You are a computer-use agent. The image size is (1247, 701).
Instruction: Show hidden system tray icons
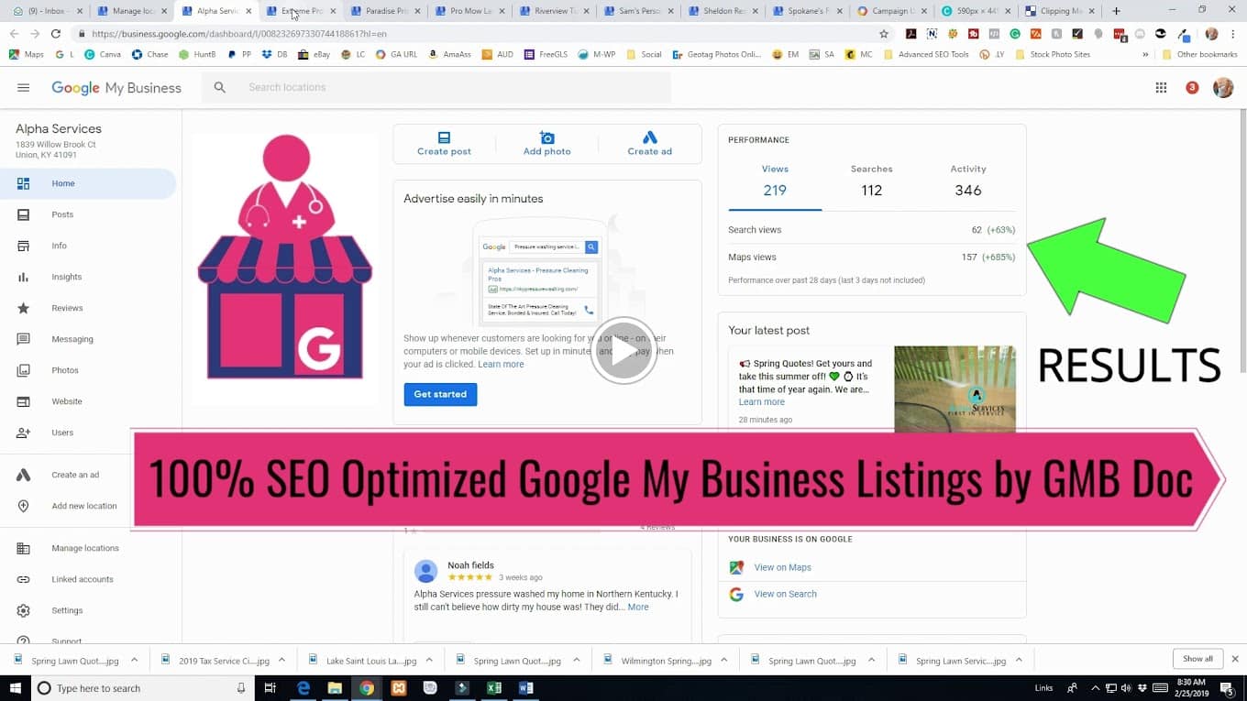pos(1095,688)
